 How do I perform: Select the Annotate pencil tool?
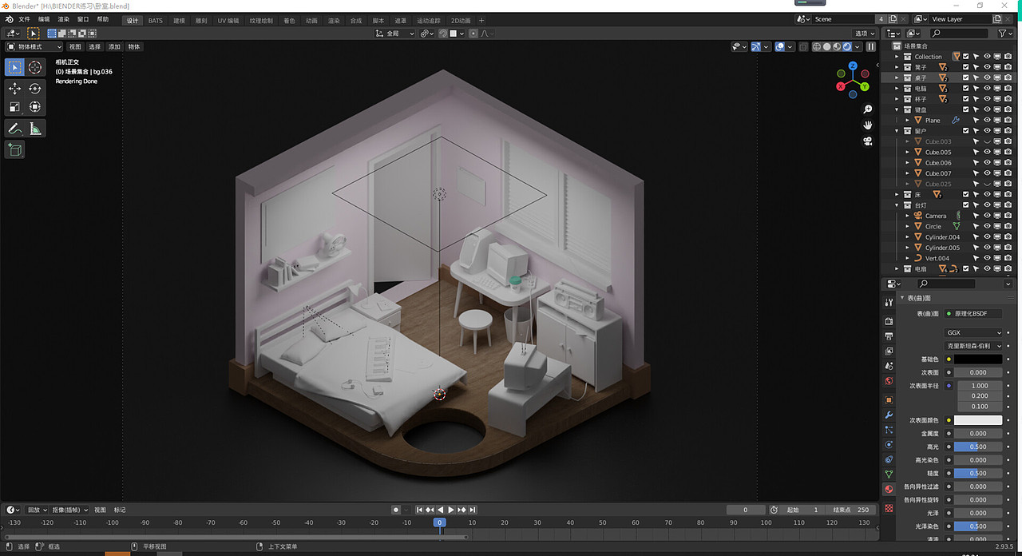[14, 128]
